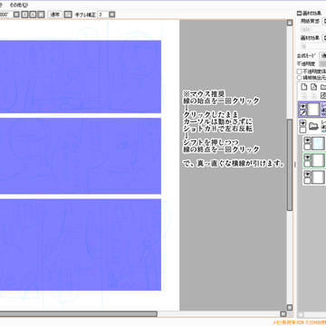326x326 pixels.
Task: Select the light-blue sketch layer thumbnail
Action: click(318, 143)
